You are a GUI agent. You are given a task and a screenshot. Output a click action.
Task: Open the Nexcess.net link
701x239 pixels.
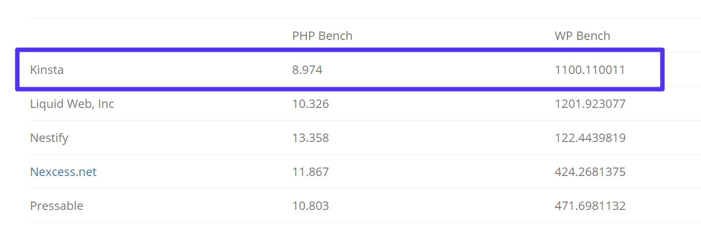point(63,172)
